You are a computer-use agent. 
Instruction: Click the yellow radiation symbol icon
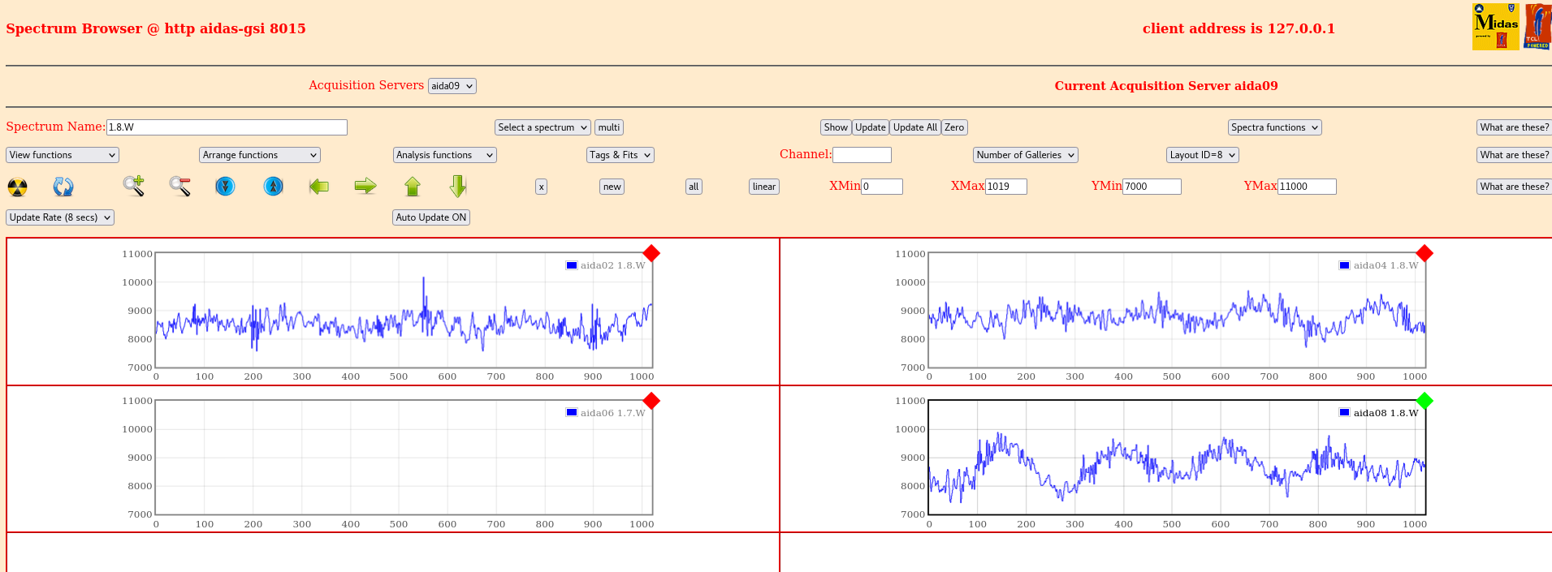point(17,187)
